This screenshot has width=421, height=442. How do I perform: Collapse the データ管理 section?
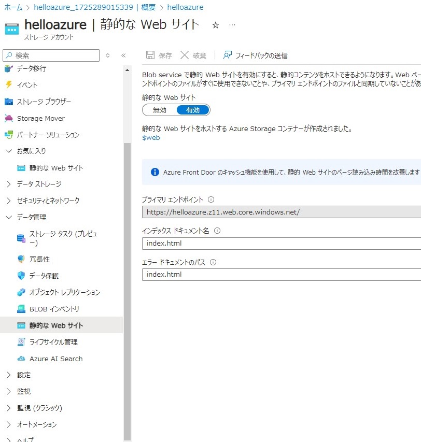tap(9, 217)
